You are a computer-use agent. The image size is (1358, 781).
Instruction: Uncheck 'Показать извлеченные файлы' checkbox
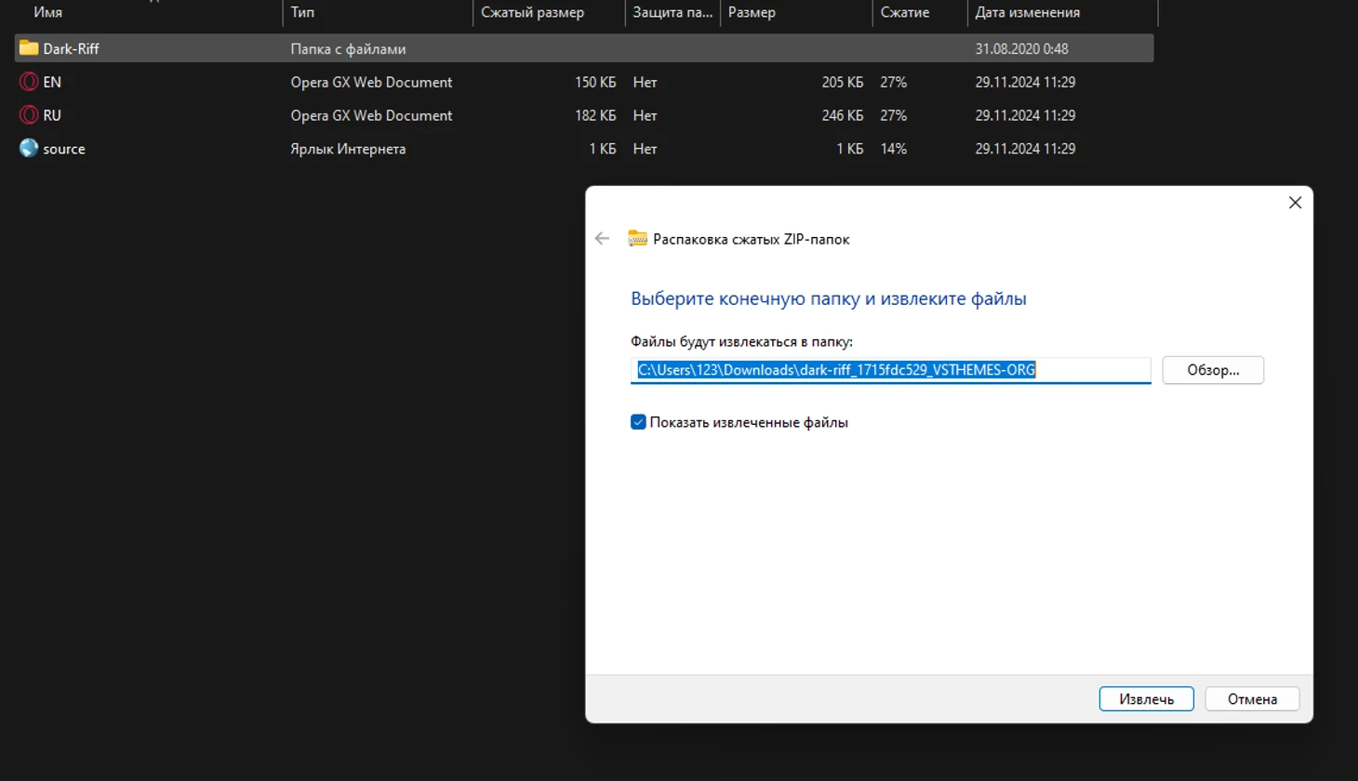[x=638, y=422]
